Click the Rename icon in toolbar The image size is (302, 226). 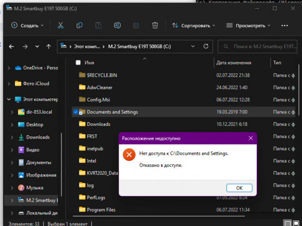[117, 25]
